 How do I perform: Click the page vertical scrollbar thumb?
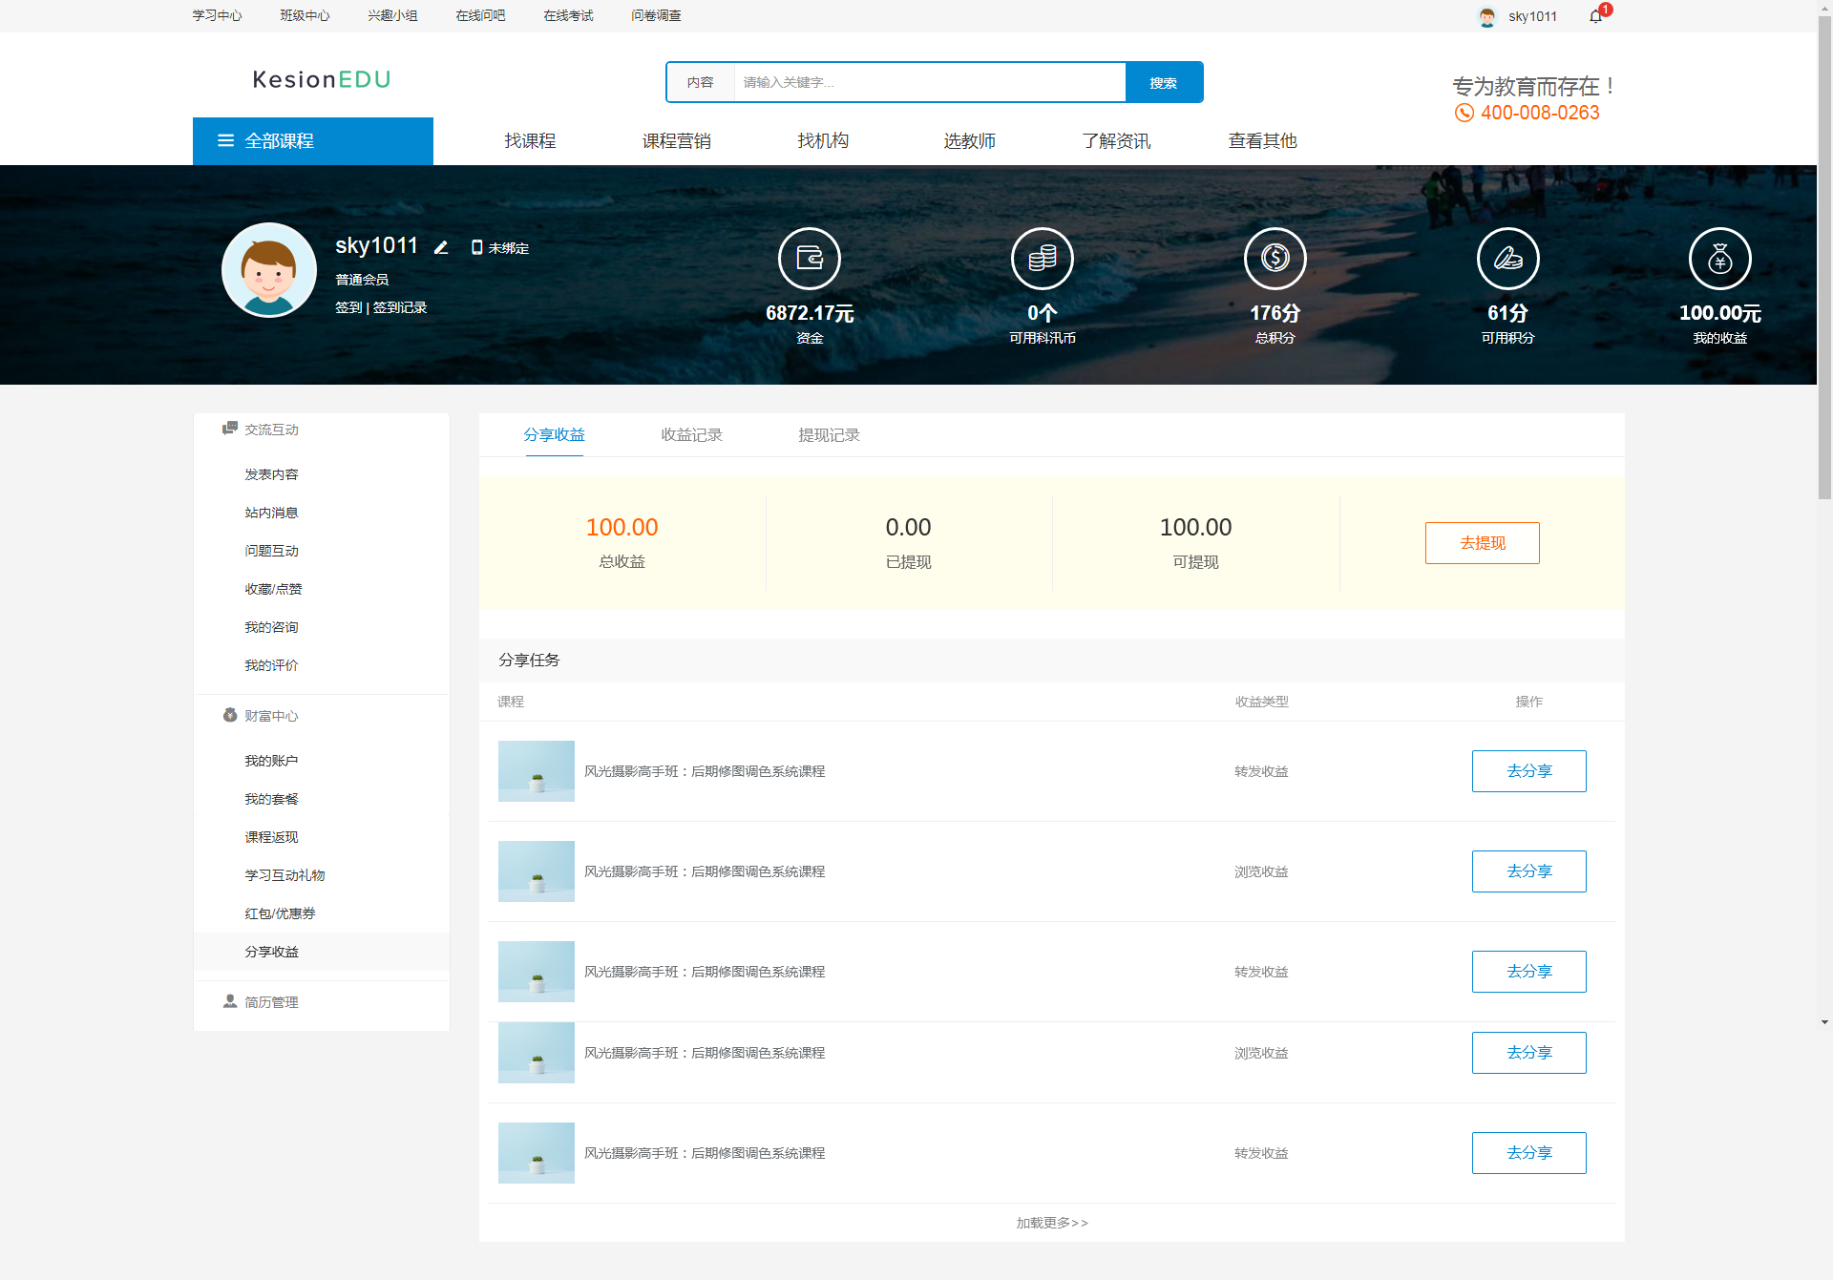click(x=1824, y=258)
